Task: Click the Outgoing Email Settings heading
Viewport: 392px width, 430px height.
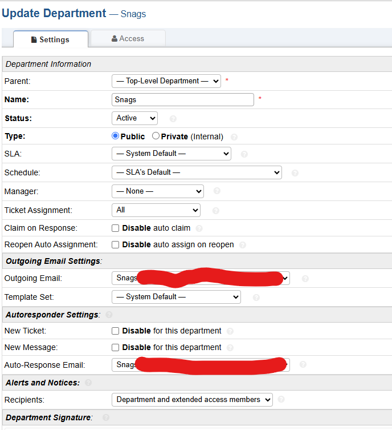Action: click(53, 261)
